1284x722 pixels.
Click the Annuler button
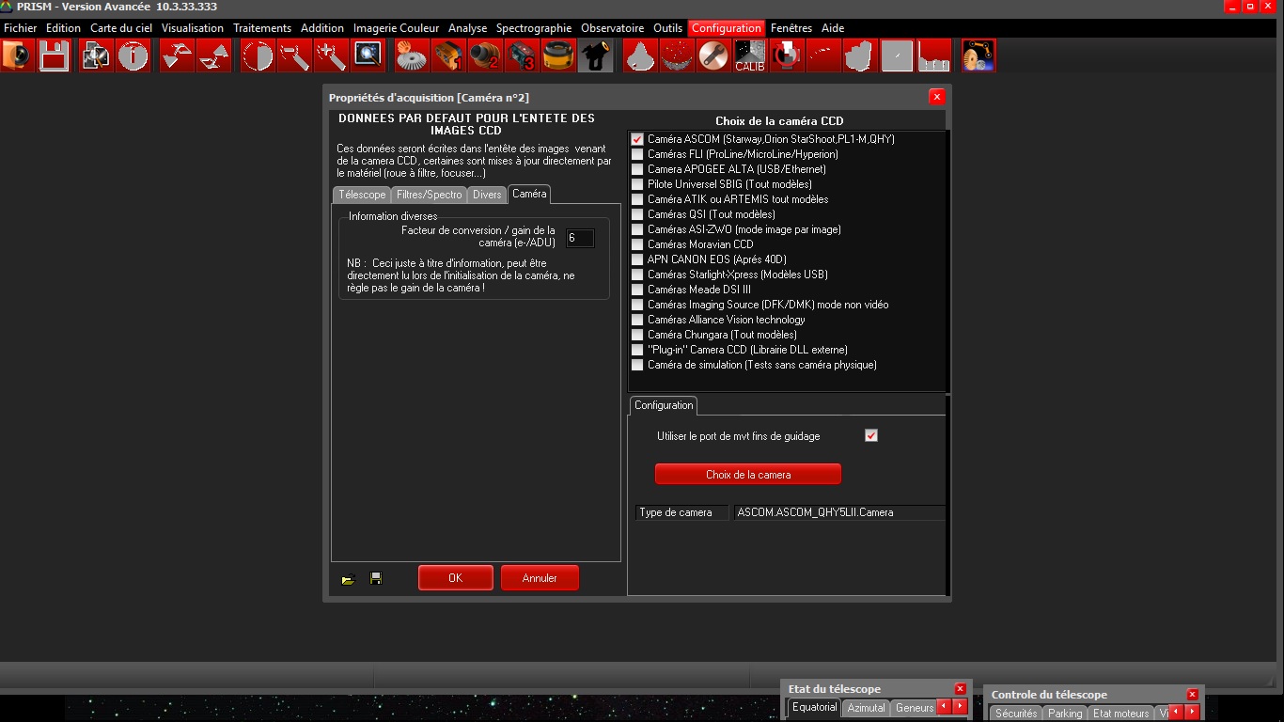(x=540, y=578)
